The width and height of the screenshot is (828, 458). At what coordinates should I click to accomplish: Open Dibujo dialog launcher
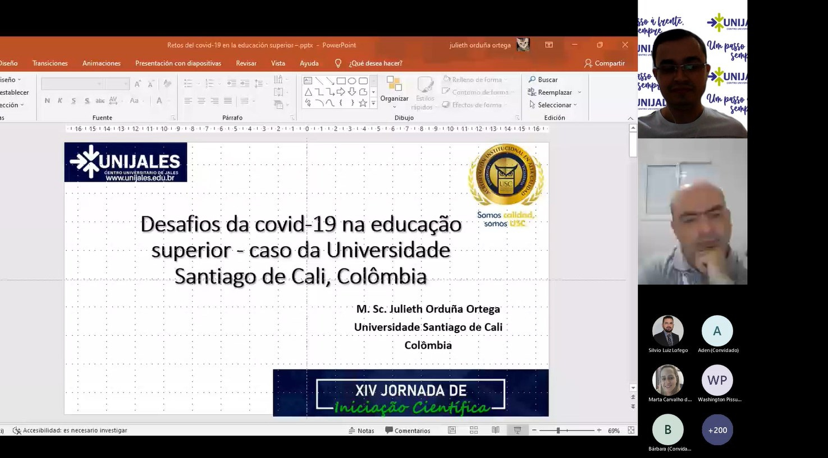[517, 118]
